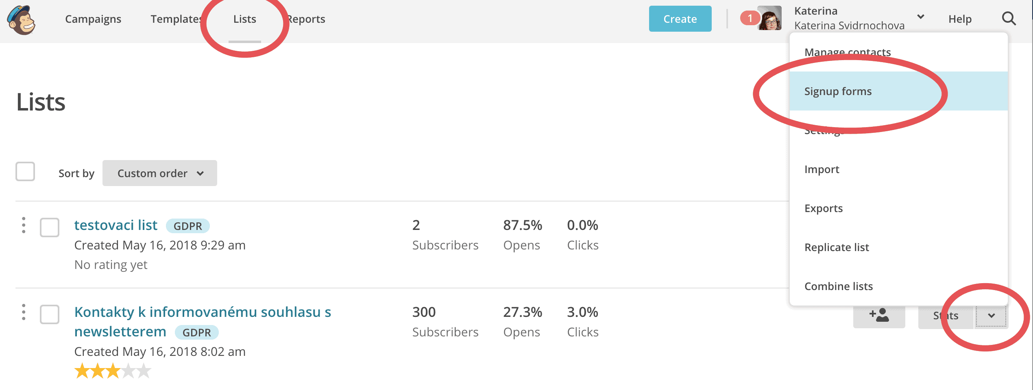Click Katerina's profile avatar photo

point(770,19)
